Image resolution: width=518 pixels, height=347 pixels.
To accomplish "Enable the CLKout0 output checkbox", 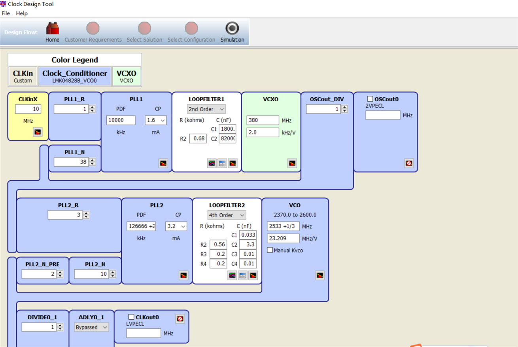I will tap(131, 317).
